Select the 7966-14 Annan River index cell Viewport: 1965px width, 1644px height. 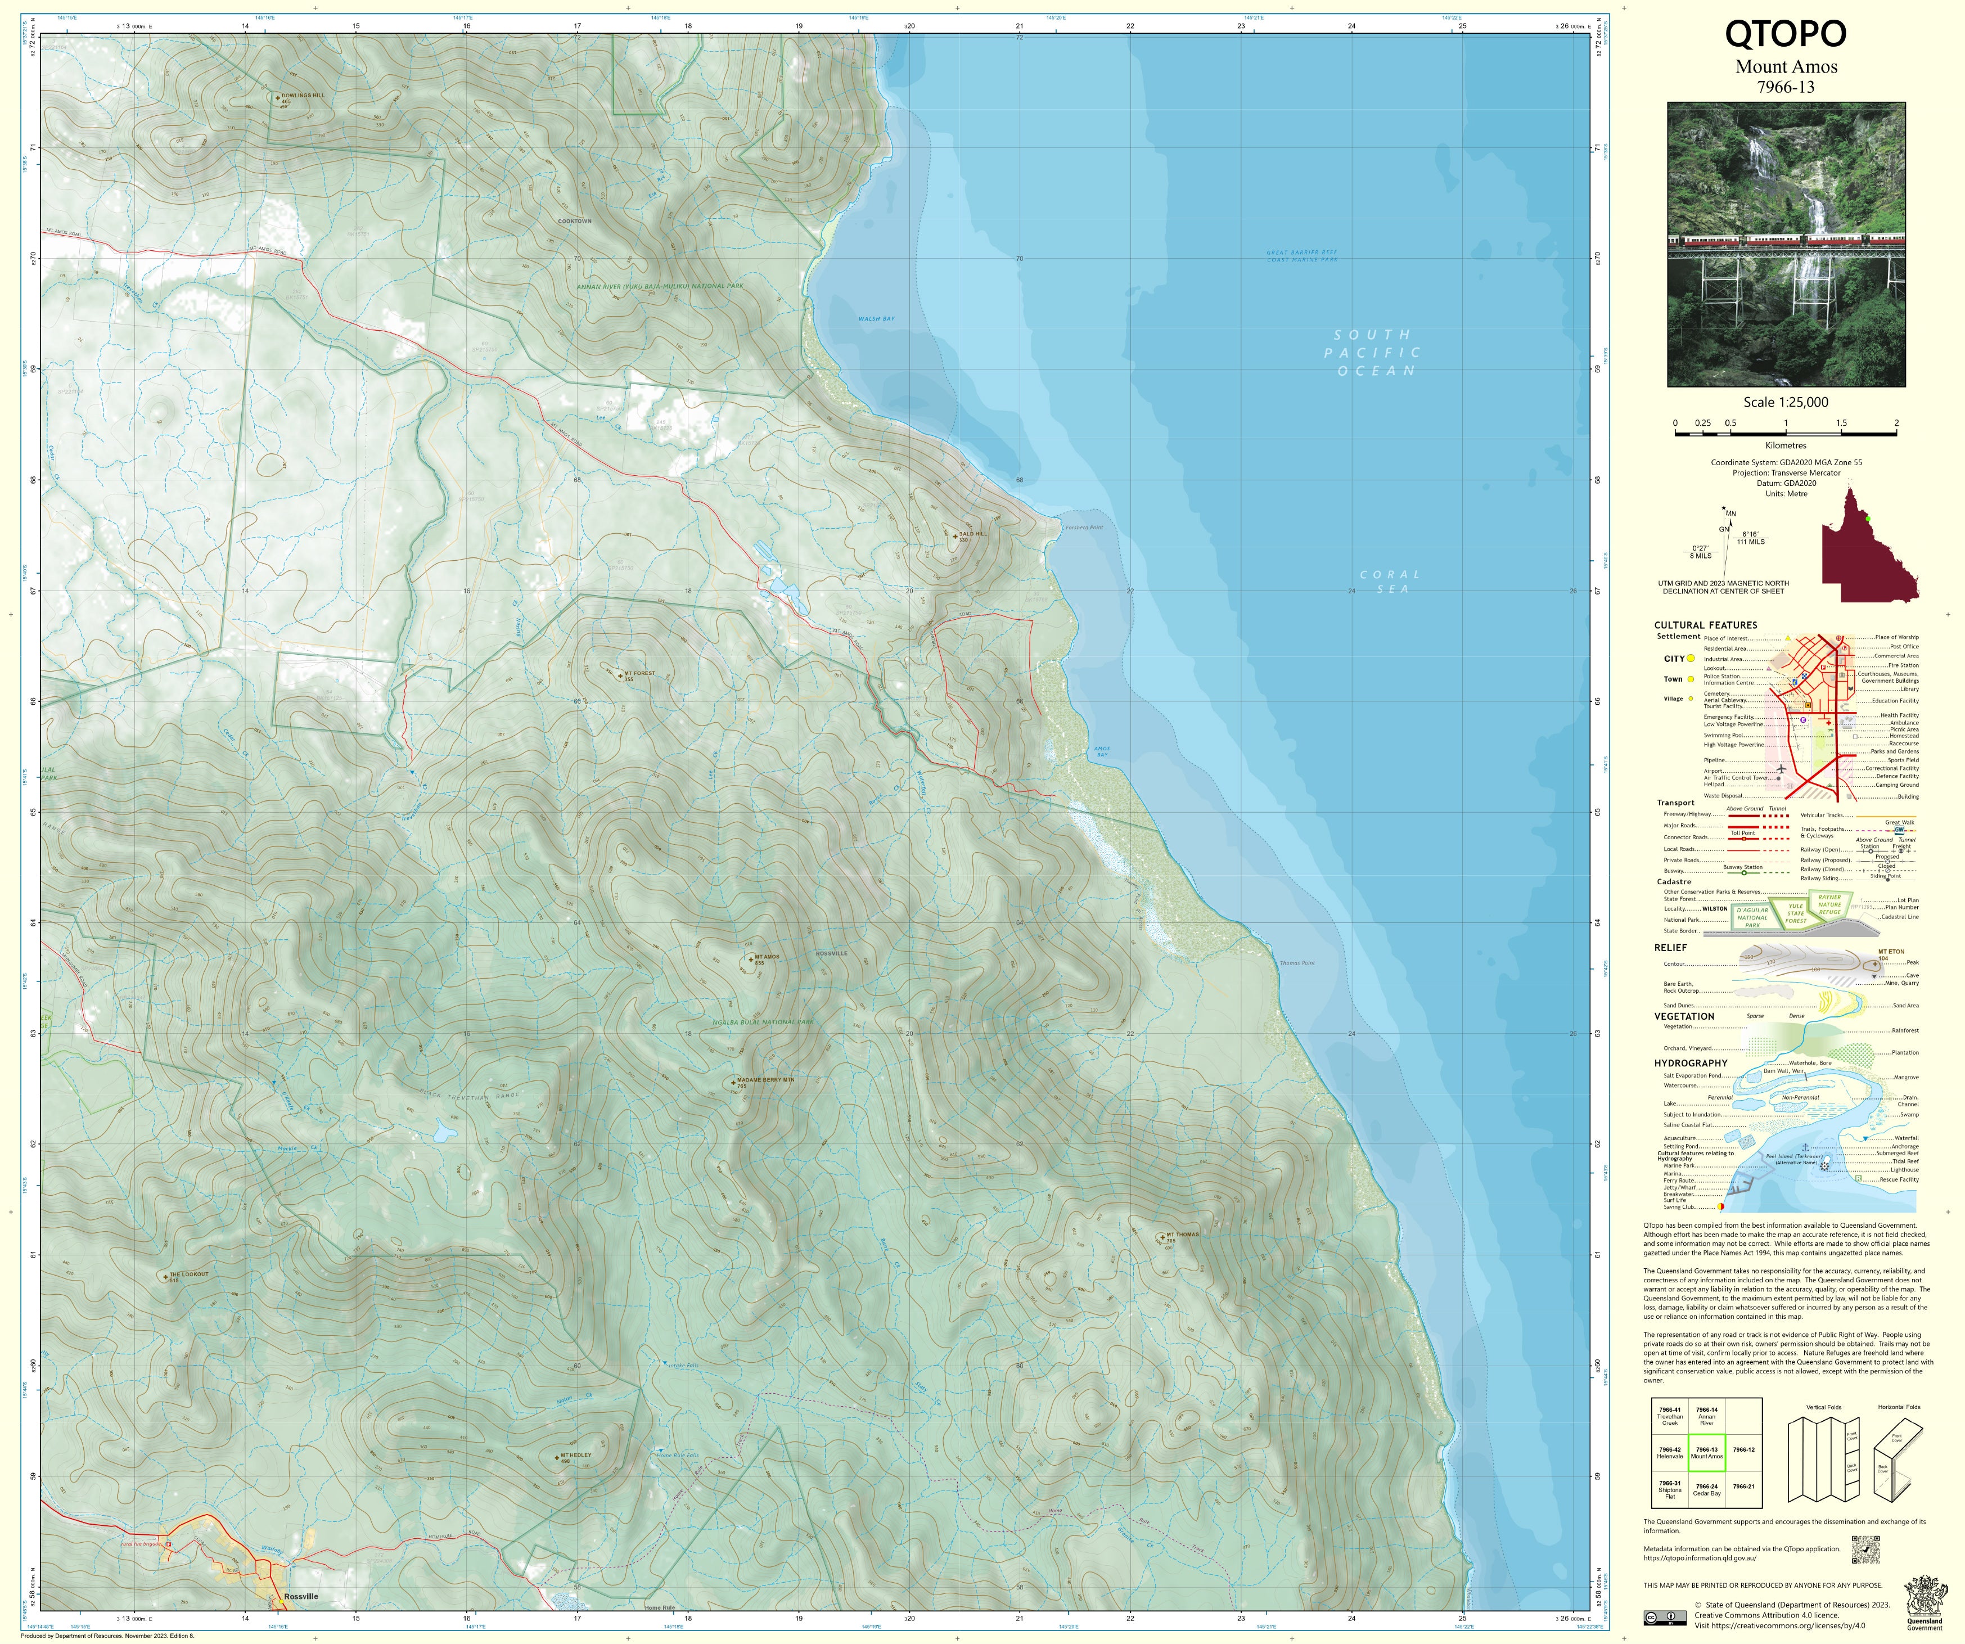click(1707, 1416)
